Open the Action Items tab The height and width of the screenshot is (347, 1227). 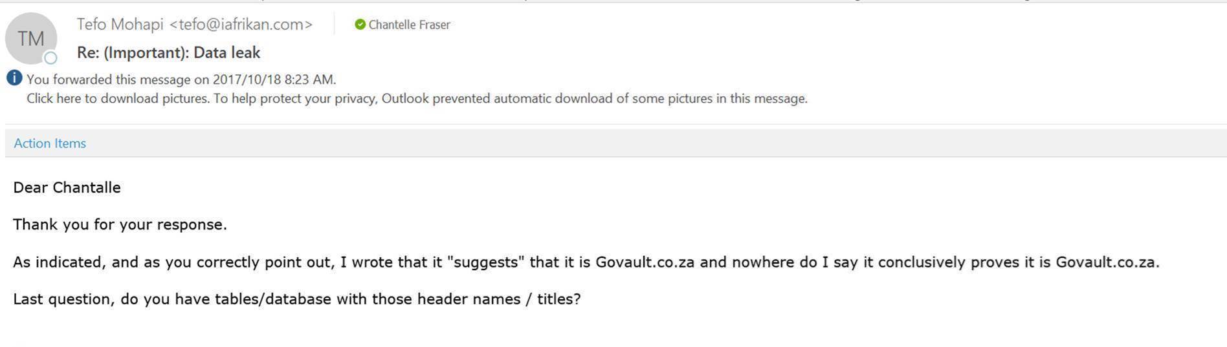pos(50,143)
